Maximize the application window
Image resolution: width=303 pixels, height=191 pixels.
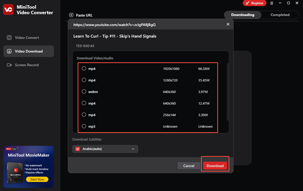(x=288, y=3)
